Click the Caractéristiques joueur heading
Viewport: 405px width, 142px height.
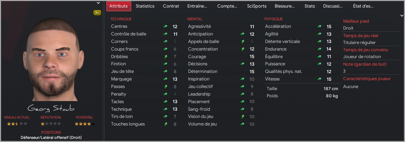367,79
